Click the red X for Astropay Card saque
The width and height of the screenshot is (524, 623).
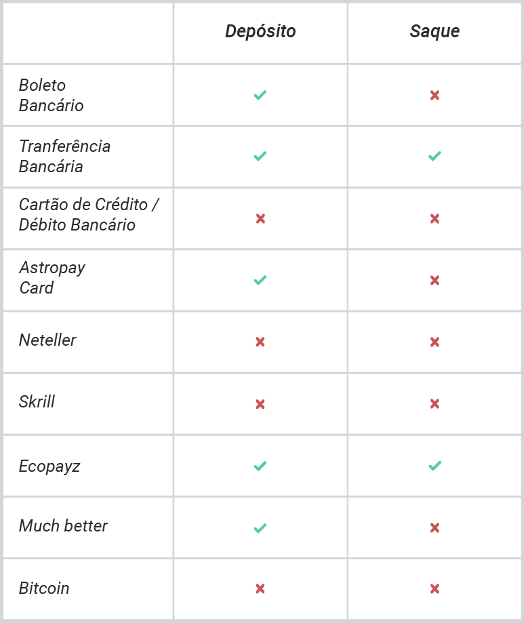(x=435, y=281)
